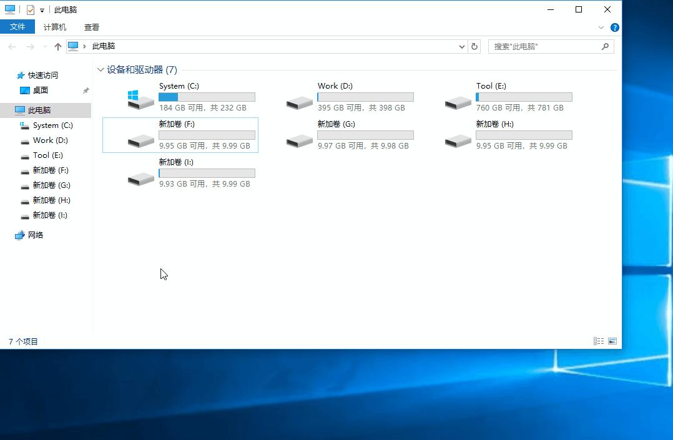Select the 新加卷 (G:) drive icon
Screen dimensions: 673x440
point(300,140)
